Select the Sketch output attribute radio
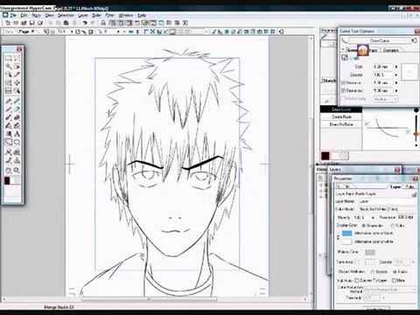 point(373,271)
